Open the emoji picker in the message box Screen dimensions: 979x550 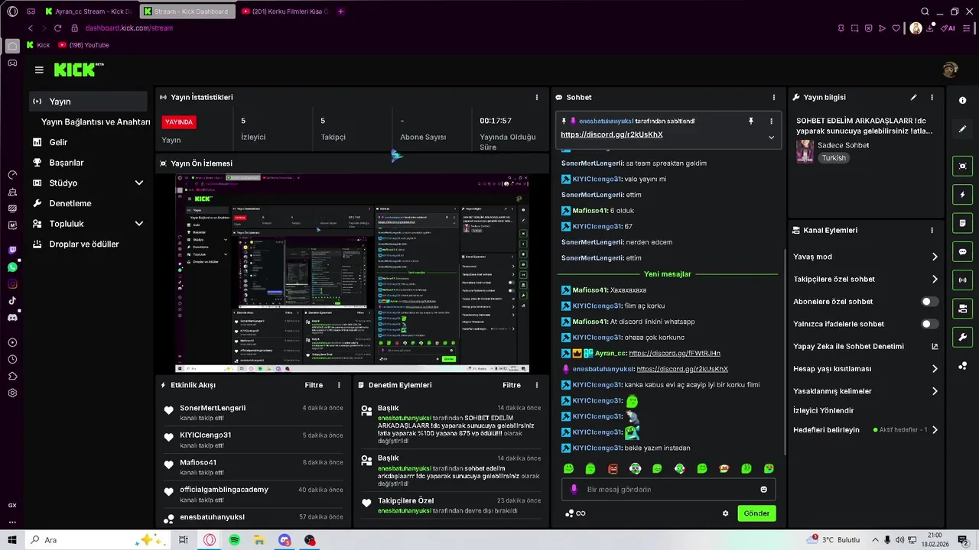coord(763,490)
